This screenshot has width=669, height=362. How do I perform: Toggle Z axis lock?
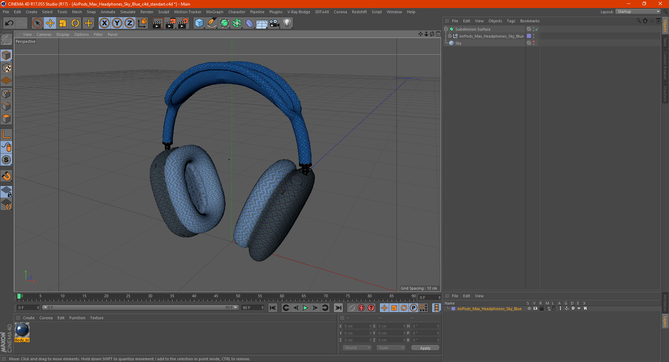[130, 23]
